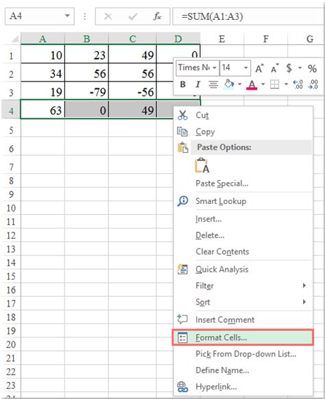Open the borders dropdown arrow

286,84
